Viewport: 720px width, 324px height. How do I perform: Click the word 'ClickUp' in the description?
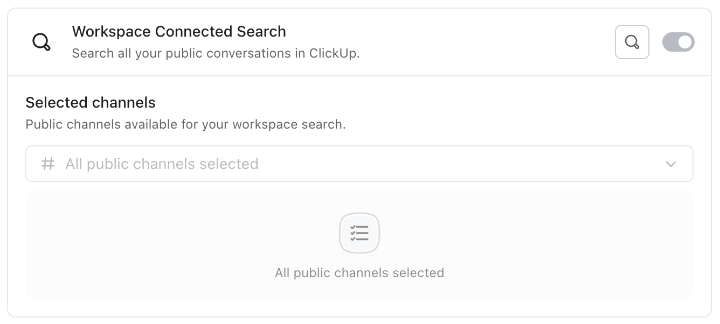coord(334,54)
